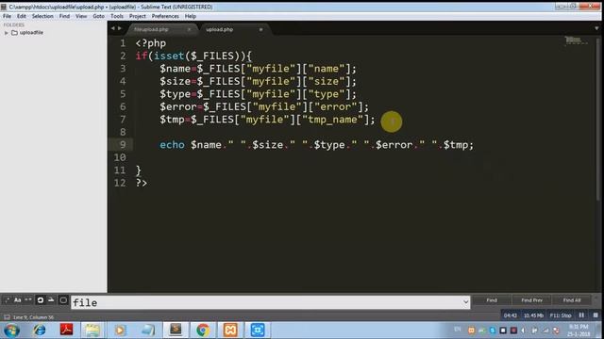604x339 pixels.
Task: Click the minimap code preview
Action: click(576, 40)
